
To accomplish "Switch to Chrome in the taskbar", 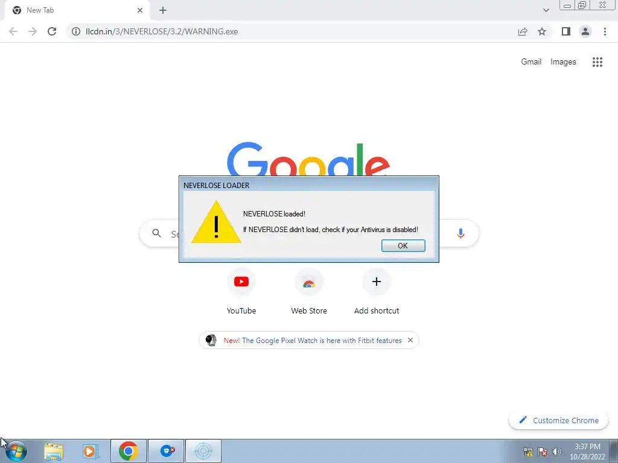I will coord(129,451).
